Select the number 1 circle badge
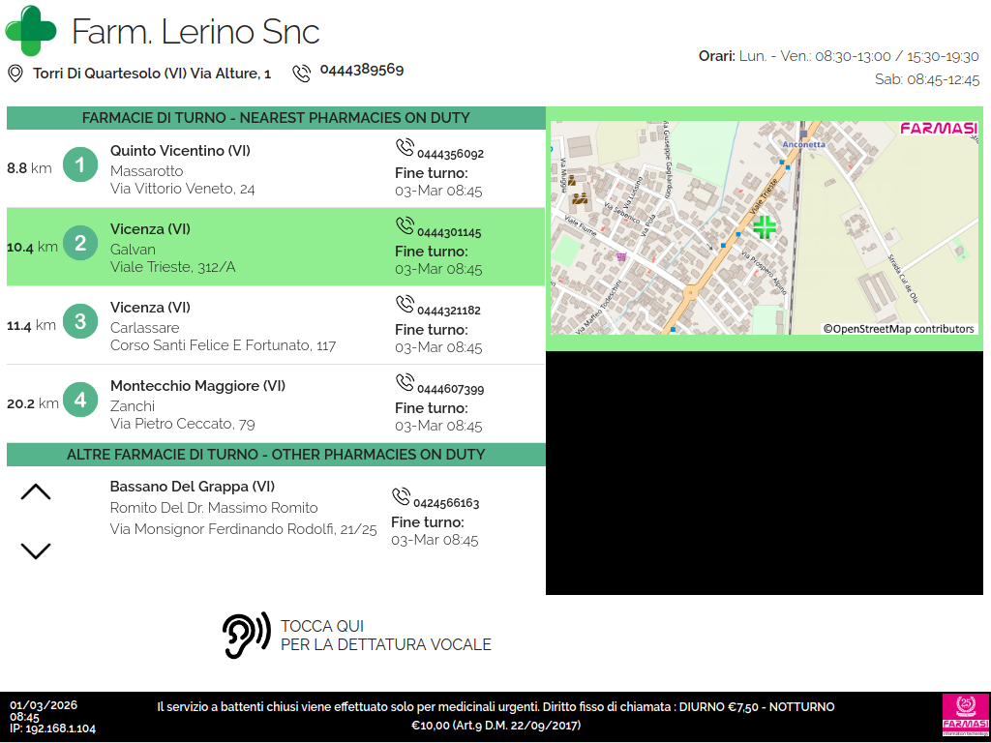Viewport: 991px width, 743px height. (x=80, y=165)
